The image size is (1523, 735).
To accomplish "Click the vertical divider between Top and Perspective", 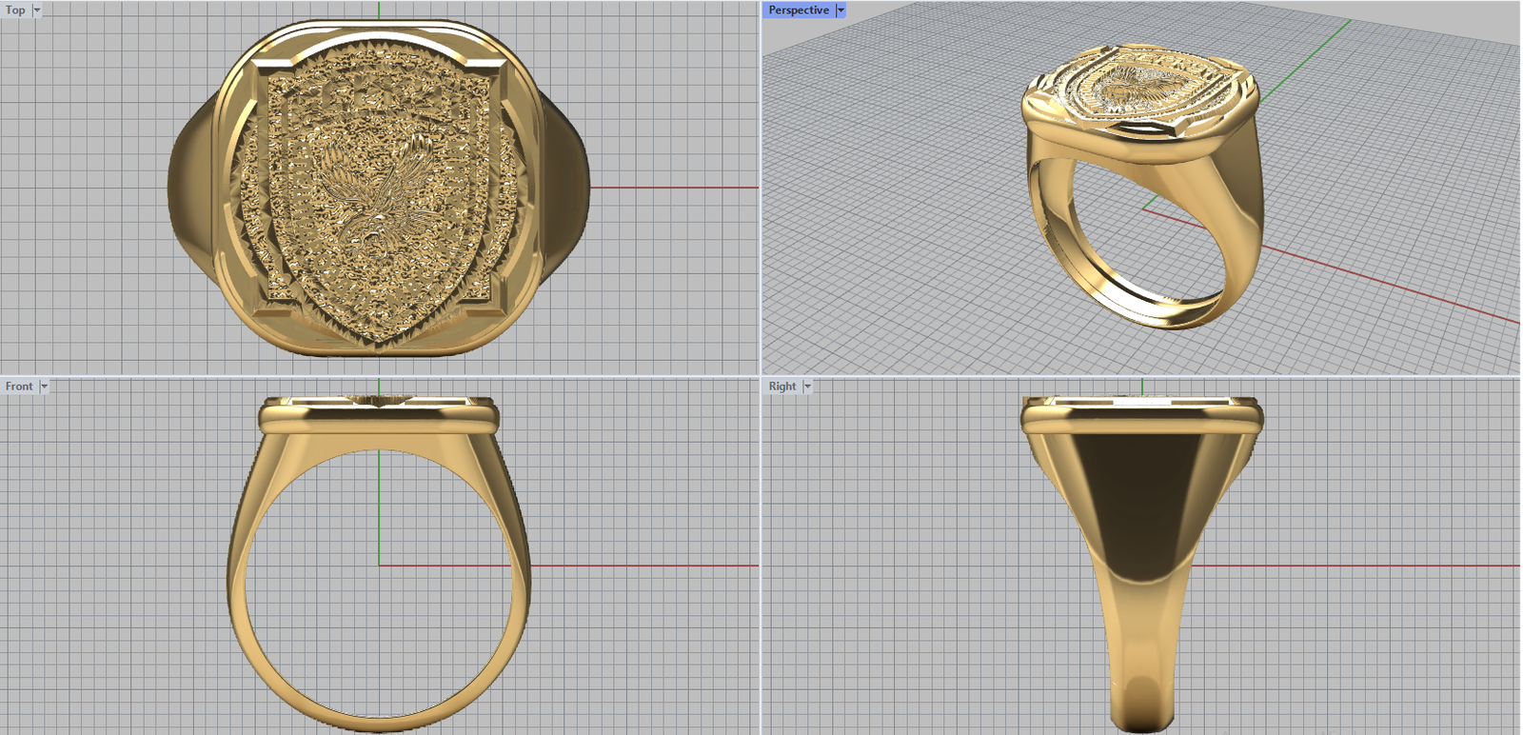I will [x=761, y=190].
